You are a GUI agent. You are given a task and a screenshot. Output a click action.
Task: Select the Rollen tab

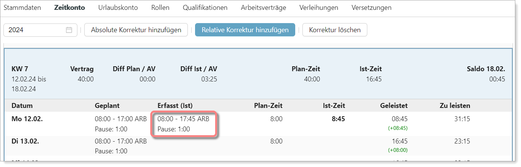(160, 8)
